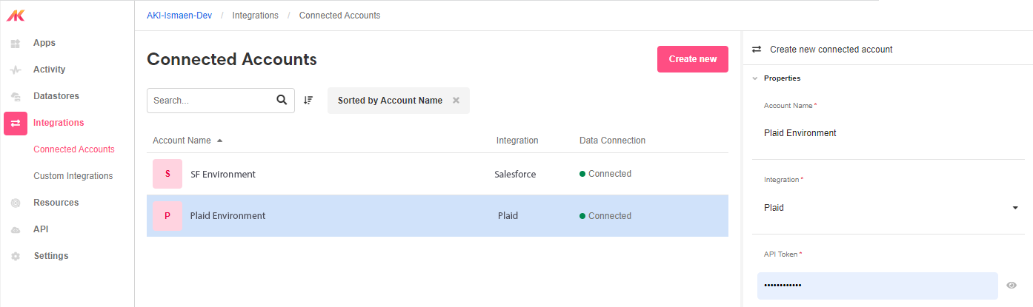This screenshot has height=307, width=1033.
Task: Click the Create new button
Action: 693,59
